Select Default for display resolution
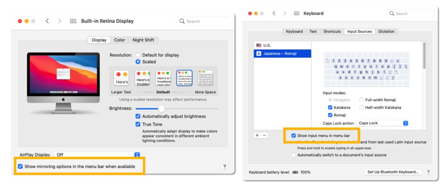 click(138, 55)
